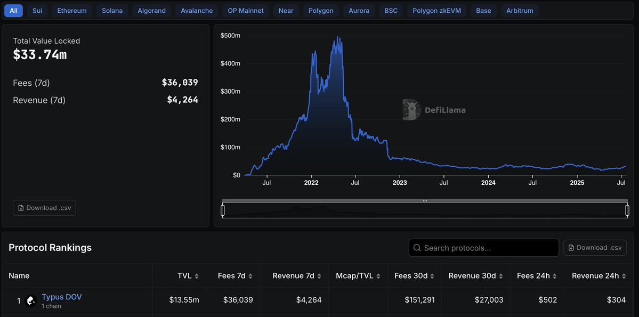Click the $500m label on chart y-axis
Screen dimensions: 639x317
(x=230, y=36)
